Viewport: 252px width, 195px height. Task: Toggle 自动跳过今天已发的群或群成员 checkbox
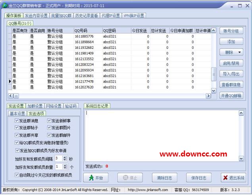17,175
